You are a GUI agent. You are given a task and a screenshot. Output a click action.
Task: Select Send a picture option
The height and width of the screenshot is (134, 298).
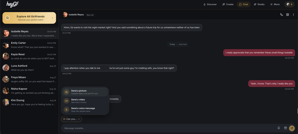pyautogui.click(x=85, y=92)
